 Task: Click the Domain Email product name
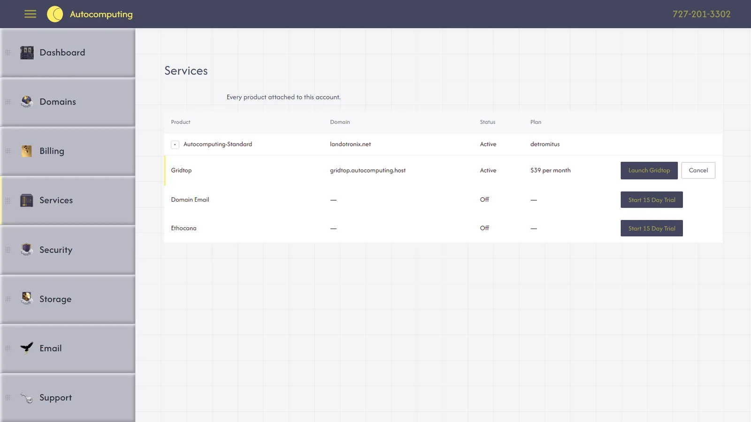[190, 199]
